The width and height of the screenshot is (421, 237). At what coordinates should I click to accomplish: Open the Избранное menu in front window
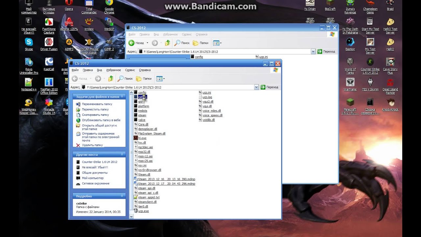(x=113, y=70)
